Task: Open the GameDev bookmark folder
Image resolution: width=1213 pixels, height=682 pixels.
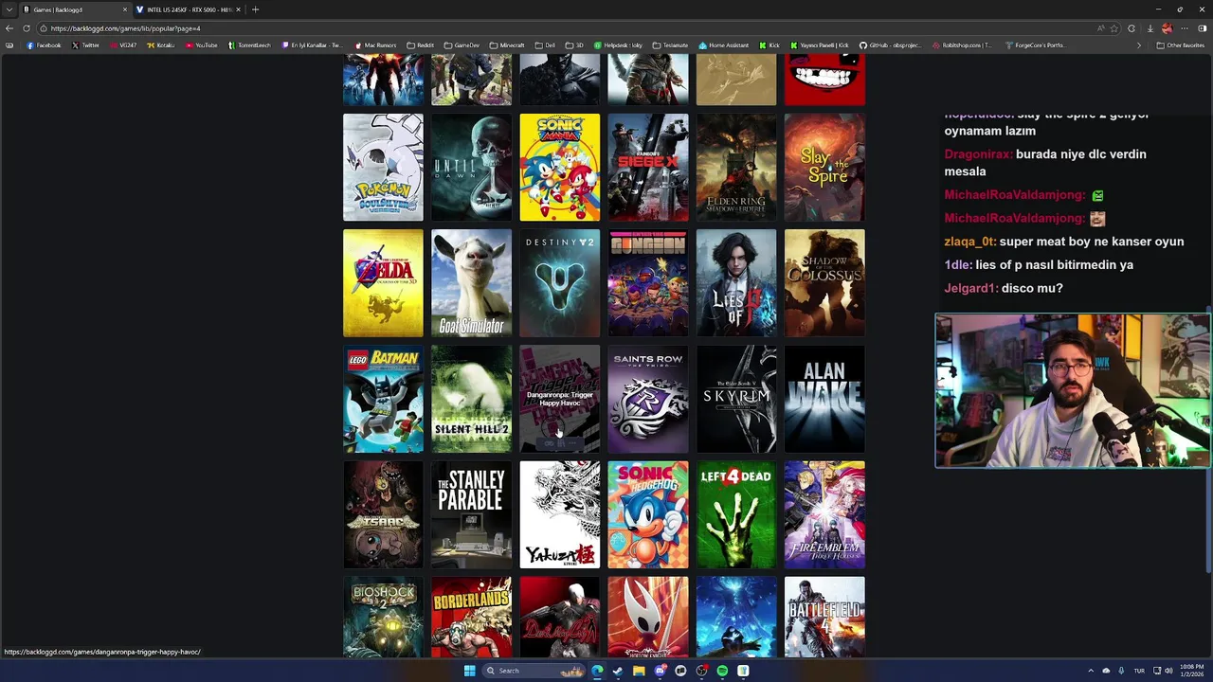Action: [x=462, y=45]
